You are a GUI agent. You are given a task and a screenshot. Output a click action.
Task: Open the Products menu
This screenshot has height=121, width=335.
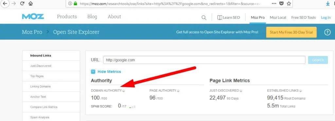coord(67,17)
